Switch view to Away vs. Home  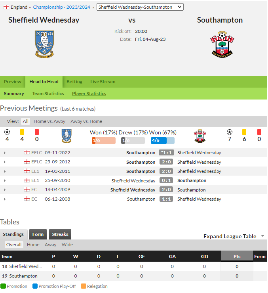click(x=86, y=121)
